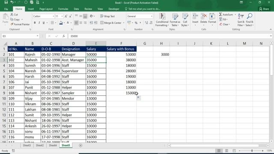The image size is (274, 154).
Task: Click Increase Indent icon
Action: [96, 23]
